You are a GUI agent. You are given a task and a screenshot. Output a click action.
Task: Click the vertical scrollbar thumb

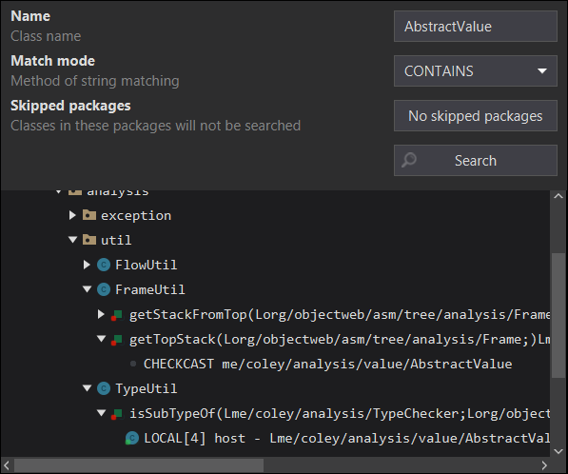coord(558,315)
